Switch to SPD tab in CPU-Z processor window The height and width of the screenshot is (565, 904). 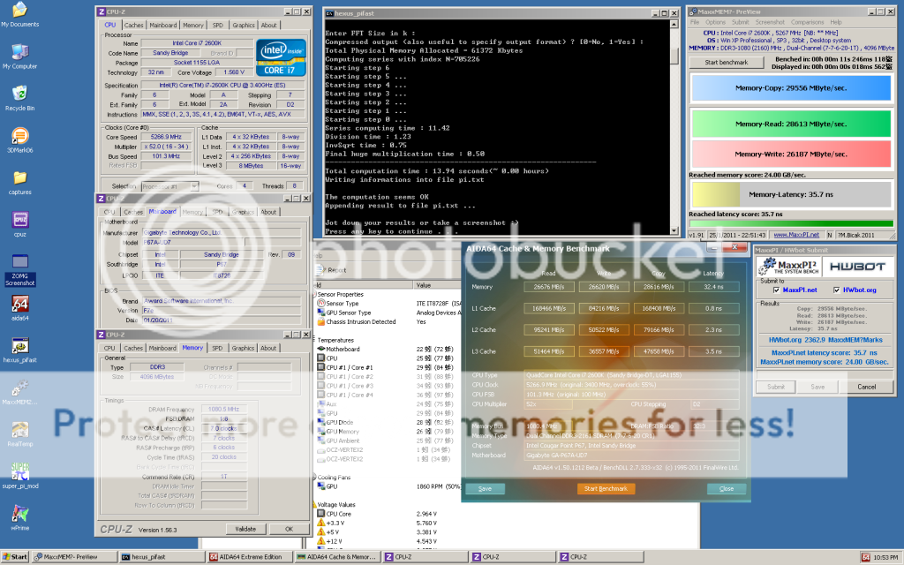pyautogui.click(x=217, y=26)
